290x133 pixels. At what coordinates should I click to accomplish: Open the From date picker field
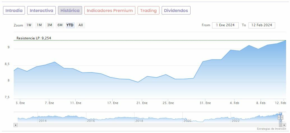coord(225,25)
